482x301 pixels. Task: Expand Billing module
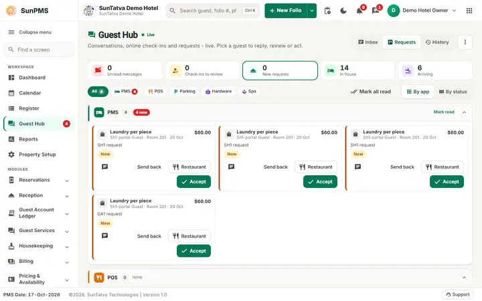39,262
